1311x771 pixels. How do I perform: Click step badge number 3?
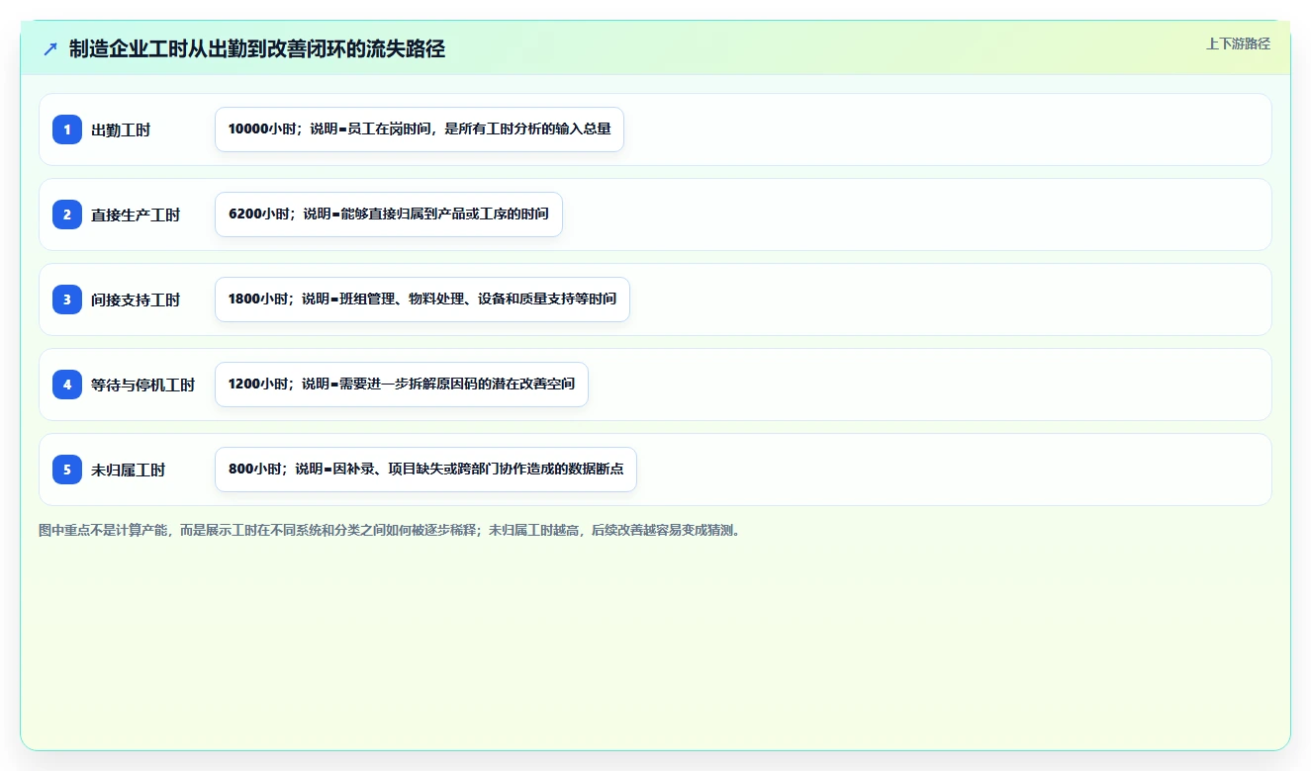(x=67, y=300)
